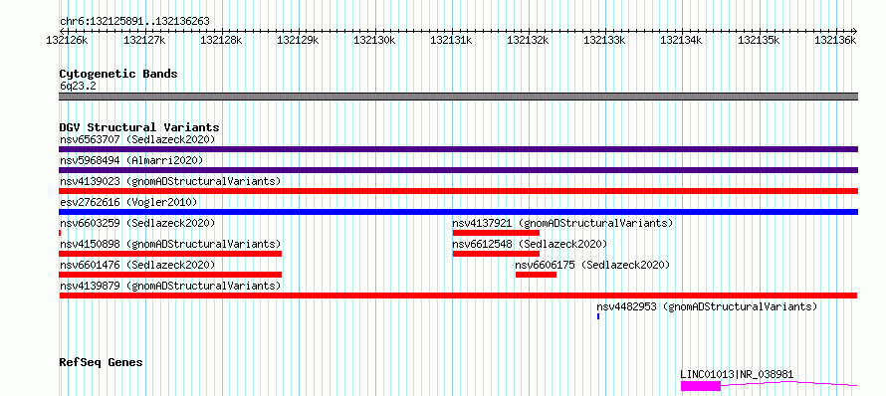Click the nsv6601476 (Sedlazeck2020) red bar

point(170,275)
